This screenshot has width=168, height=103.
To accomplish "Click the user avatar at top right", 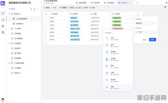I will 165,8.
